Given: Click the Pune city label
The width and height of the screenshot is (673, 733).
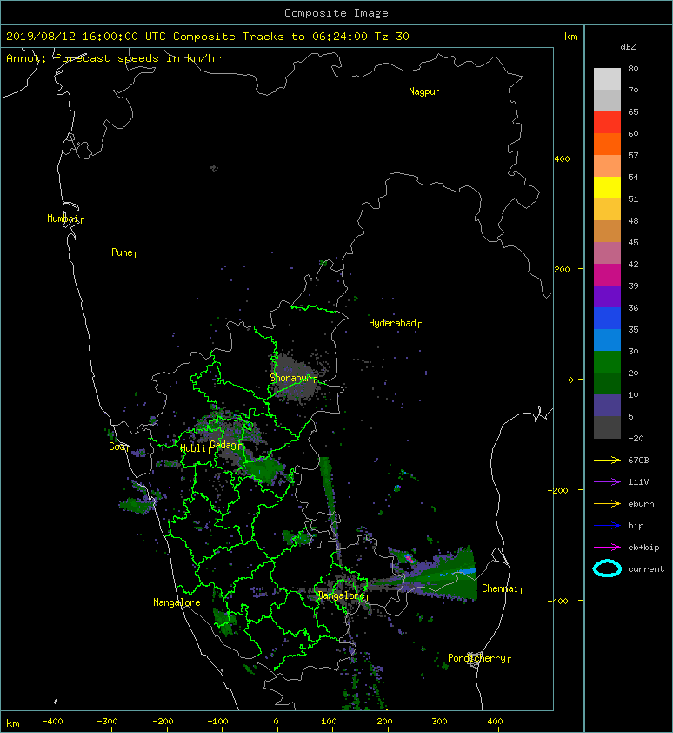Looking at the screenshot, I should coord(124,253).
